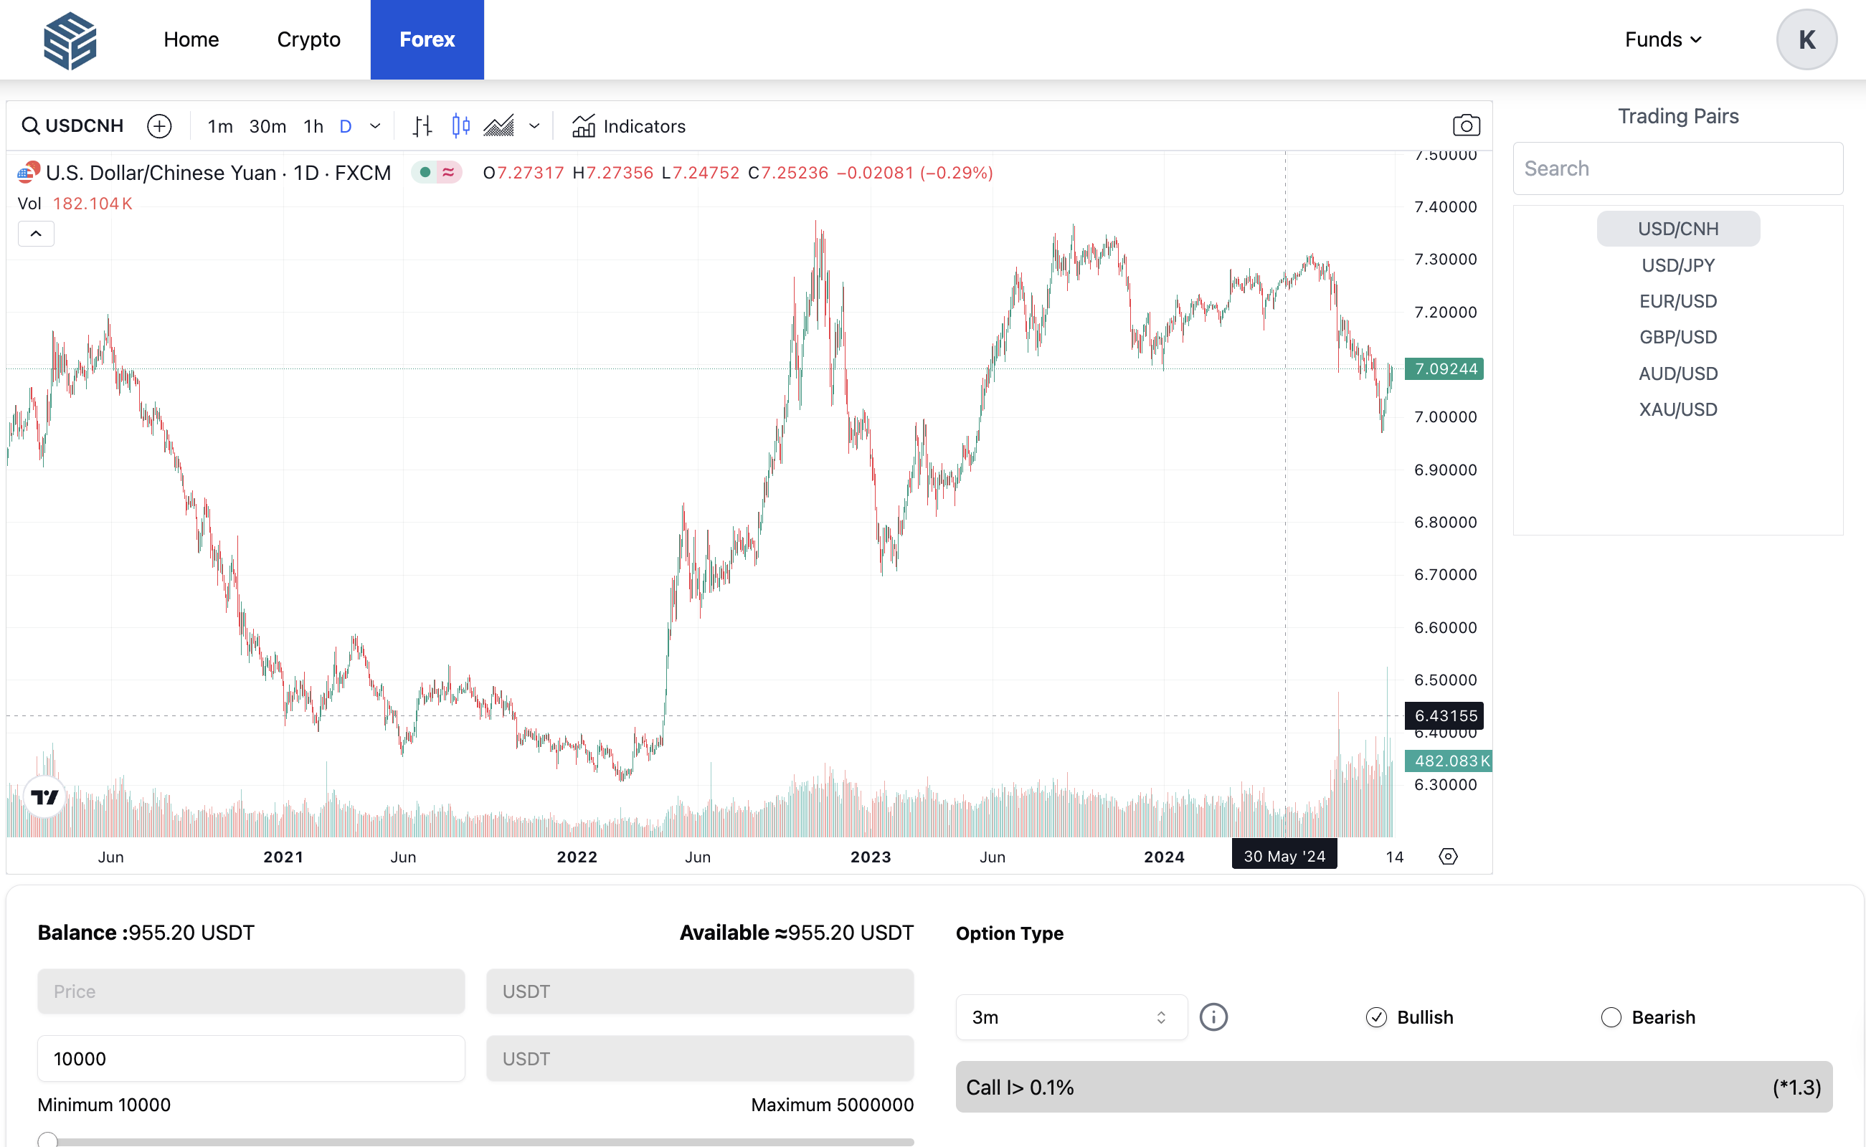
Task: Take a chart snapshot with the camera icon
Action: point(1466,125)
